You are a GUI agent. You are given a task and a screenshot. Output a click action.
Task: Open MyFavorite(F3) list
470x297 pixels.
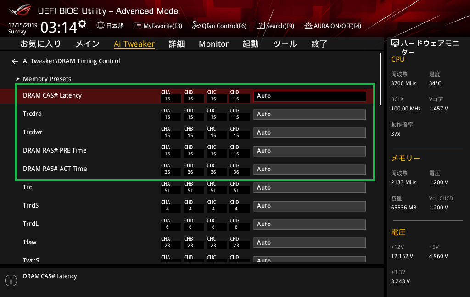158,26
